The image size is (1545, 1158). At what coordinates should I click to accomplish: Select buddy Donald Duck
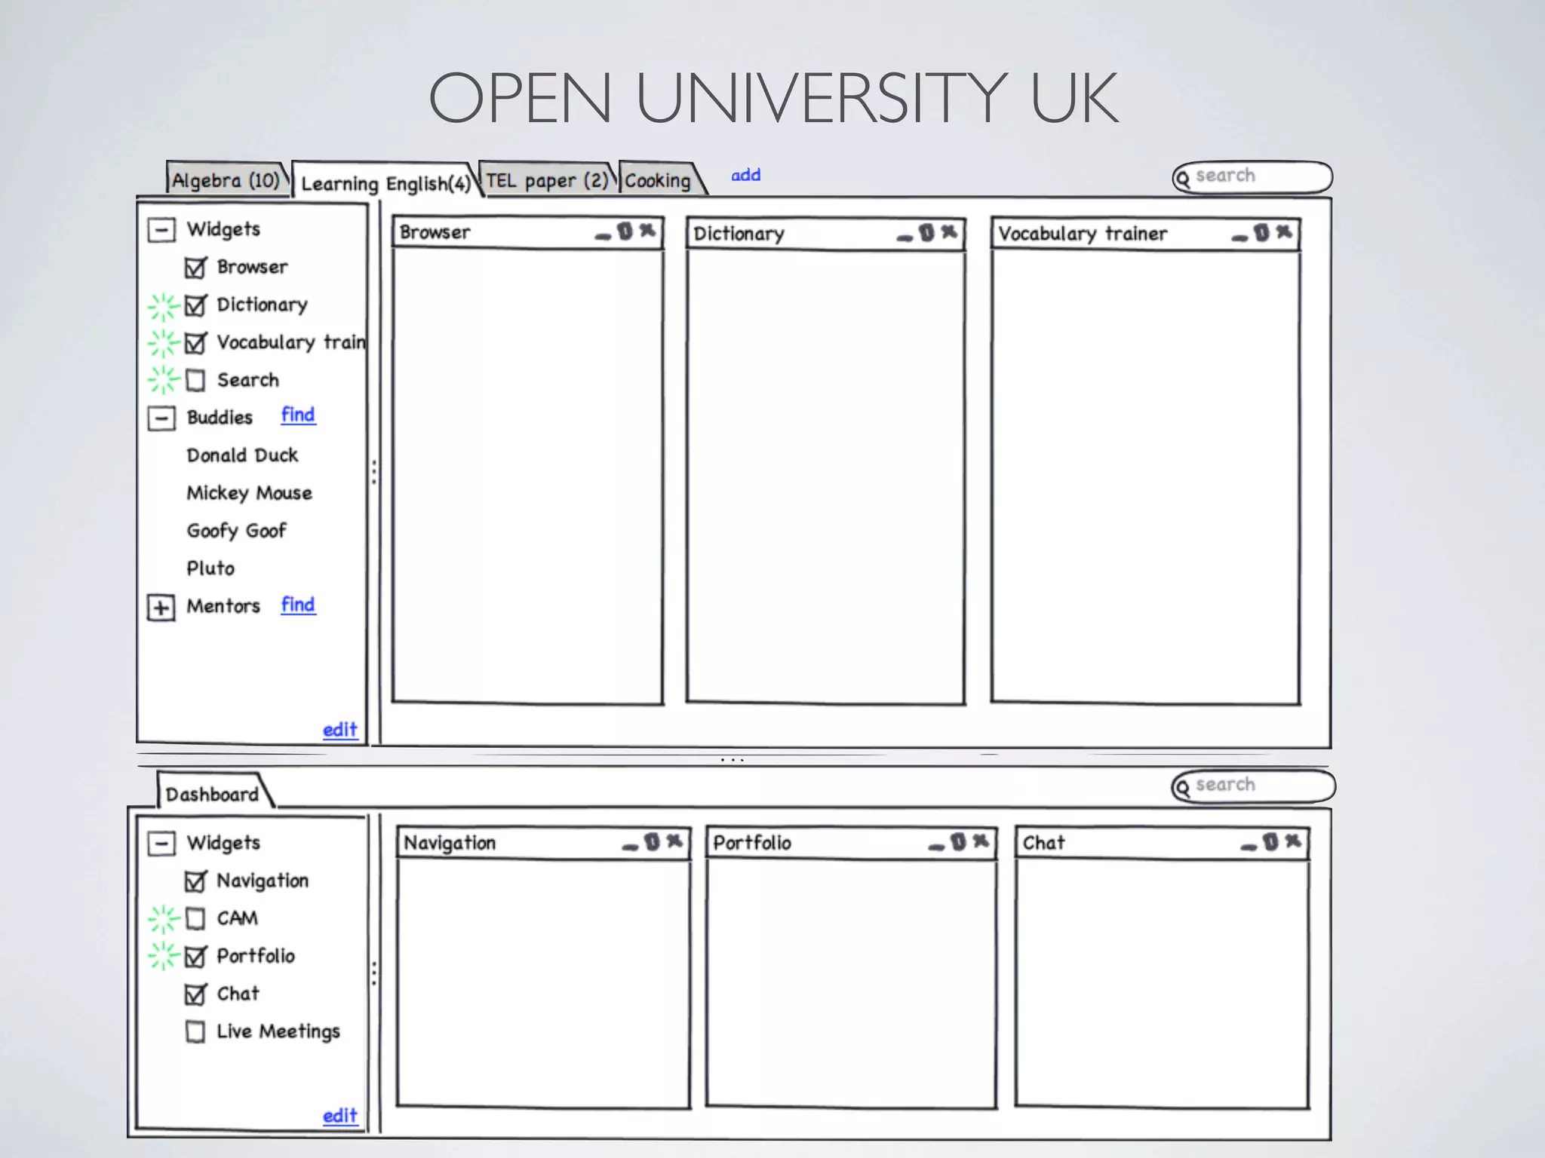click(x=242, y=455)
